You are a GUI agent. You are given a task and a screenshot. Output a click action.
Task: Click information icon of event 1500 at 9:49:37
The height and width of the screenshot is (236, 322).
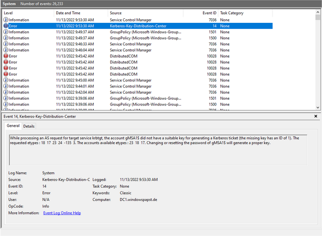pos(6,38)
